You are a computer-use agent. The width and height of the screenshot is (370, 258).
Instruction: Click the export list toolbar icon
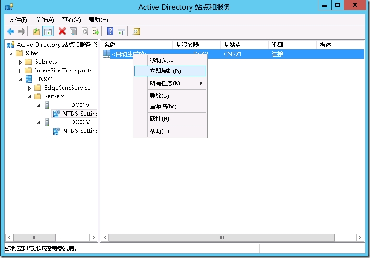tap(95, 31)
